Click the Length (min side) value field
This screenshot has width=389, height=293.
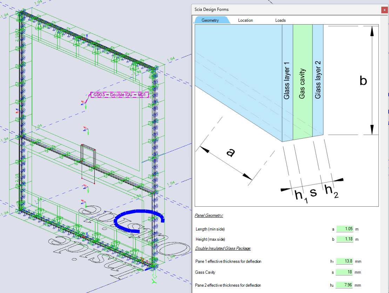(345, 229)
